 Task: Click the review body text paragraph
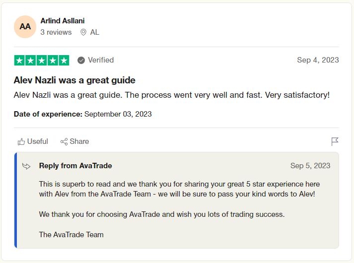171,95
